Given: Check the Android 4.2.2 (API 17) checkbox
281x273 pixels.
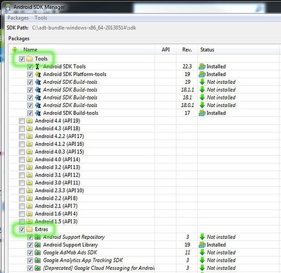Looking at the screenshot, I should [21, 136].
